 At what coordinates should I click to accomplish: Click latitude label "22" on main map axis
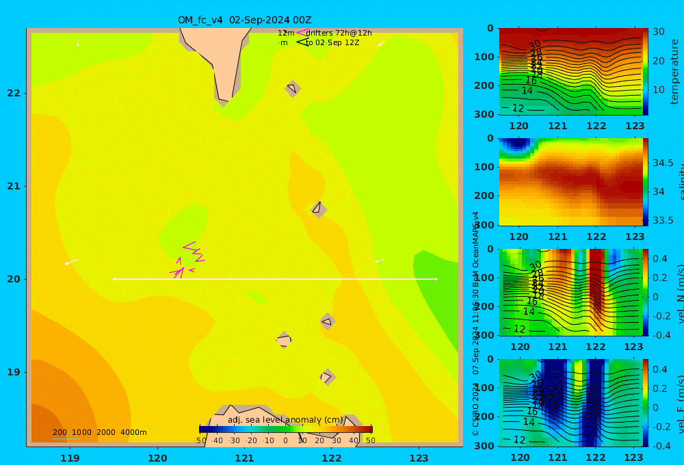click(x=14, y=94)
